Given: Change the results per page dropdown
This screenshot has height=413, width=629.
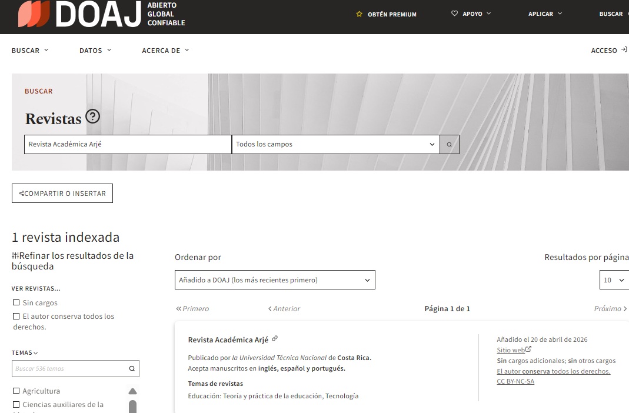Looking at the screenshot, I should 614,280.
